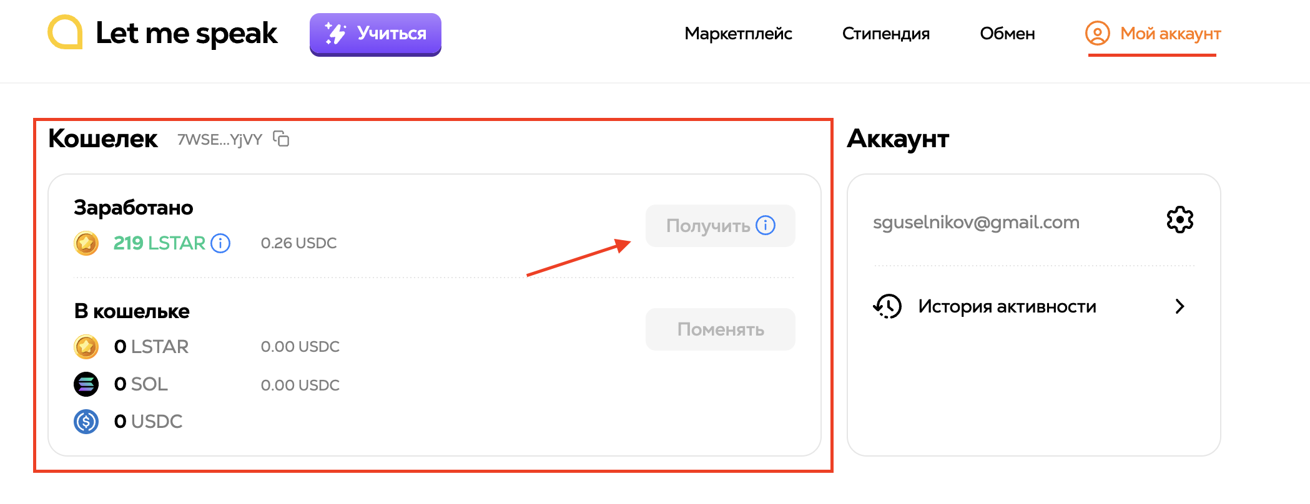Click the purple Учиться button
Screen dimensions: 1310x504
[x=375, y=34]
